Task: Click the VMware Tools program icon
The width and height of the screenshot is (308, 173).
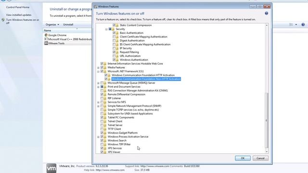Action: [x=46, y=43]
